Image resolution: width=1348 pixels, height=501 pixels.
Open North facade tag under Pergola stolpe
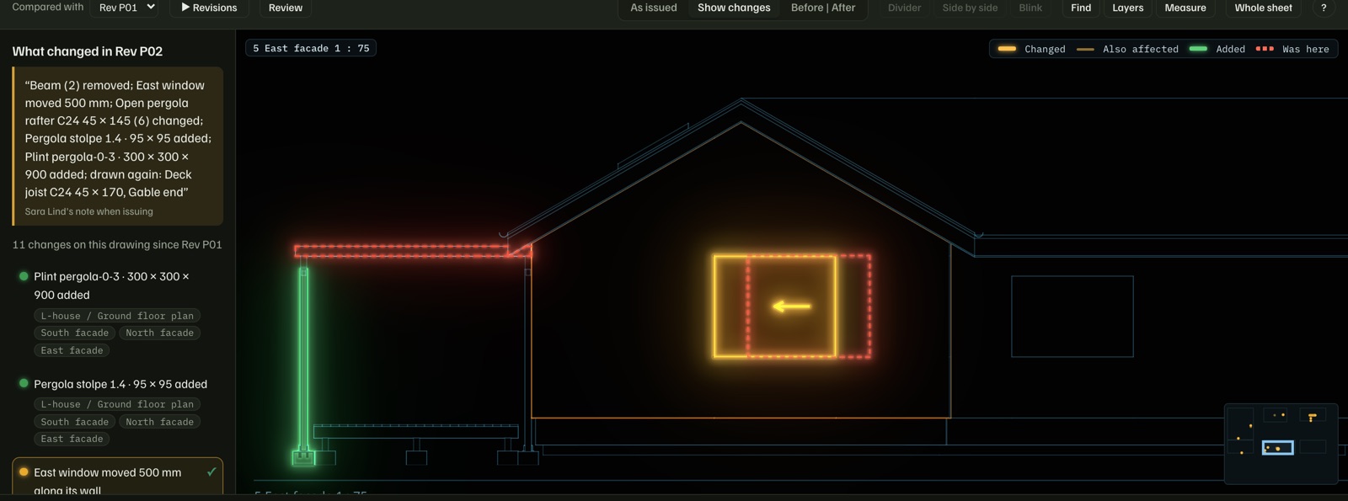pos(159,422)
